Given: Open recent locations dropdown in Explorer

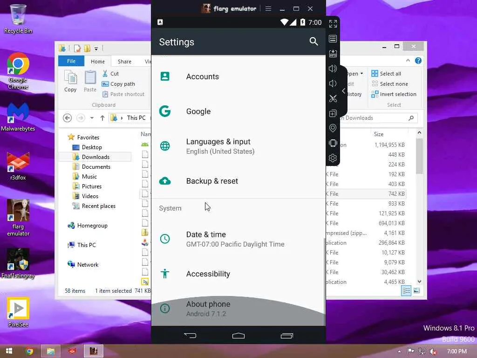Looking at the screenshot, I should tap(92, 118).
